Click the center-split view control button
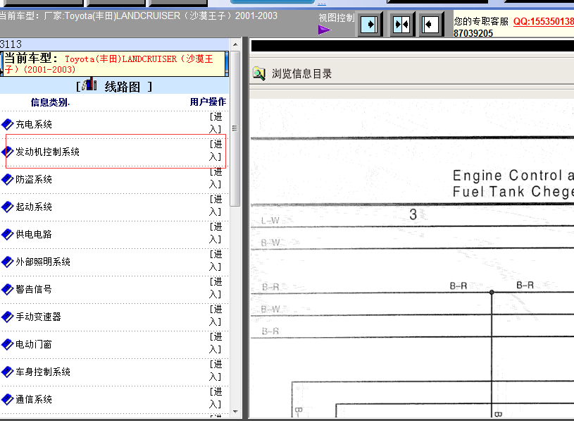Screen dimensions: 574x421 pos(401,25)
